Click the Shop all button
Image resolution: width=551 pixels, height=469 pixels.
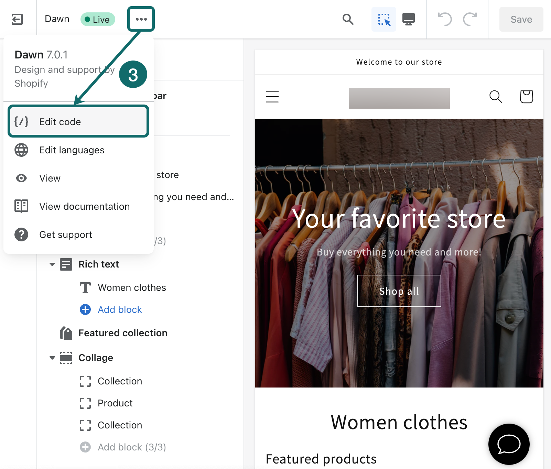pos(399,291)
